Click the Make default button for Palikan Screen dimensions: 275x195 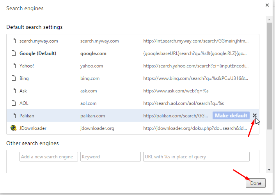(x=231, y=115)
